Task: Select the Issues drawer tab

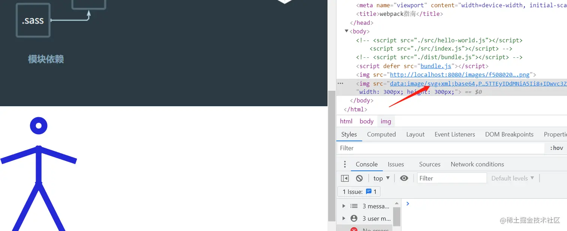Action: tap(396, 164)
